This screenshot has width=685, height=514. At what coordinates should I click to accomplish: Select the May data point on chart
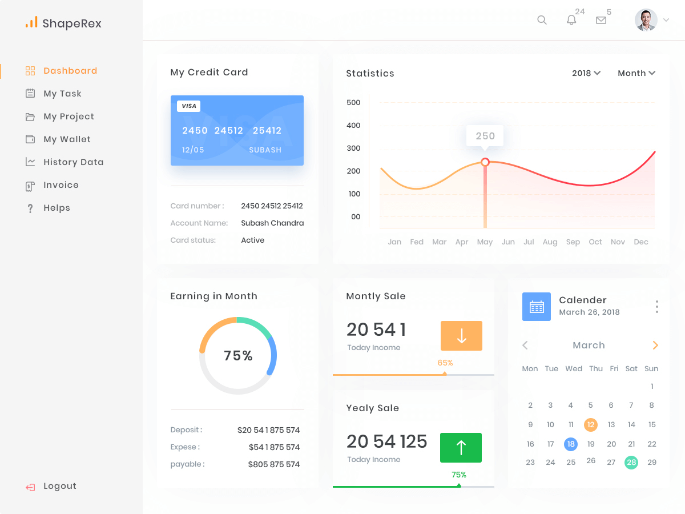[485, 162]
